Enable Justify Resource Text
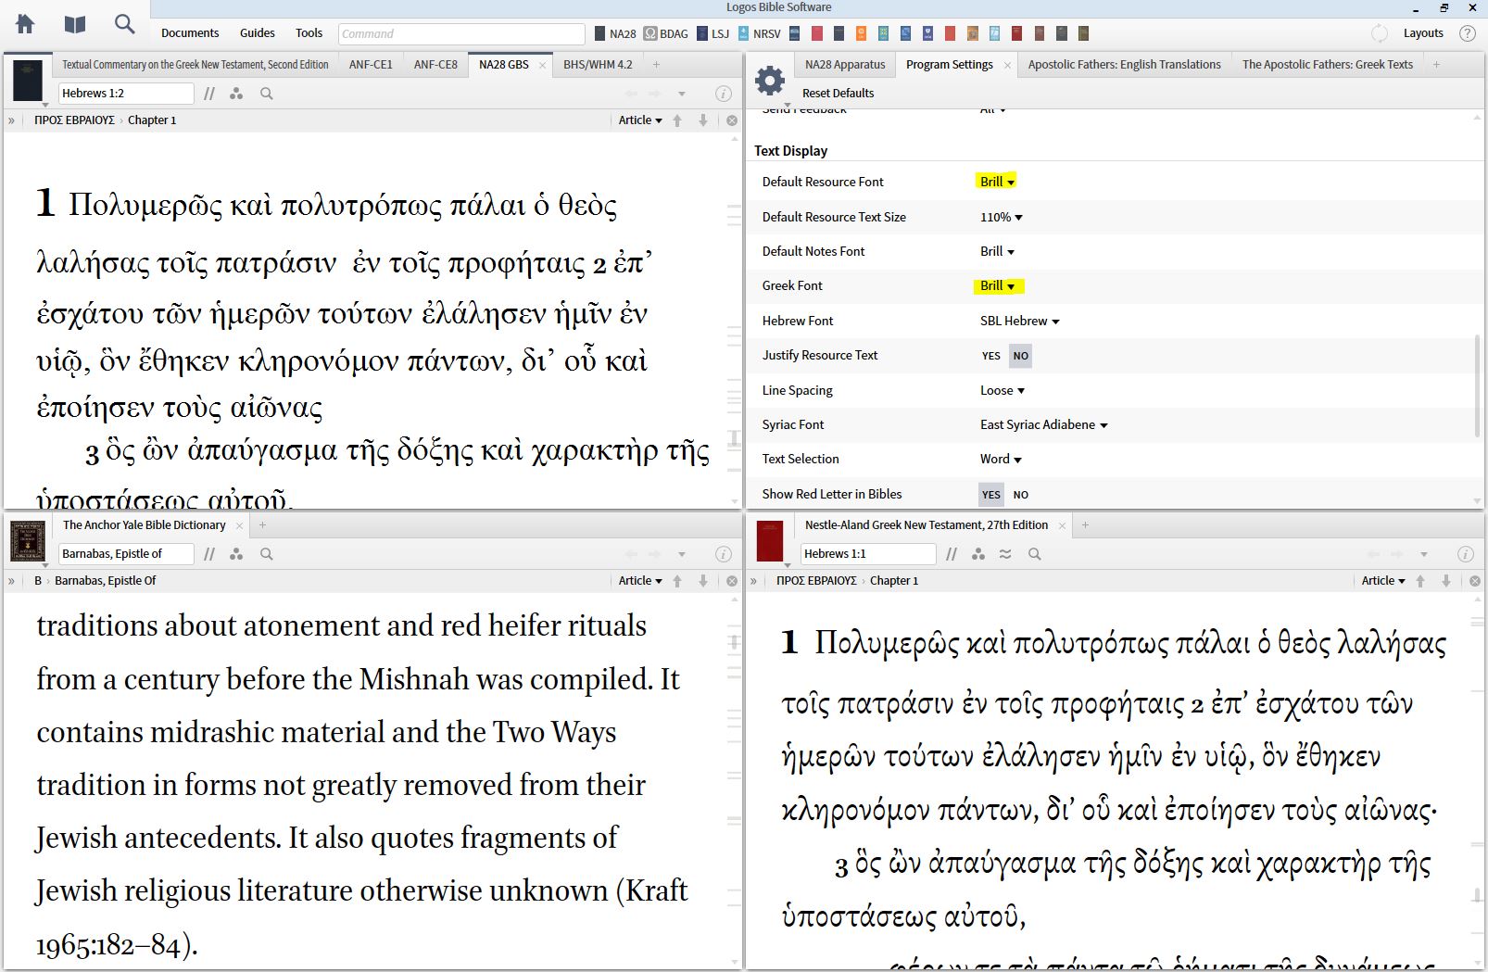Viewport: 1488px width, 972px height. click(990, 356)
